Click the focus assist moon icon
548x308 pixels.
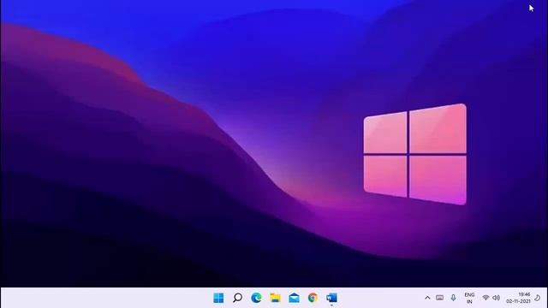tap(538, 298)
